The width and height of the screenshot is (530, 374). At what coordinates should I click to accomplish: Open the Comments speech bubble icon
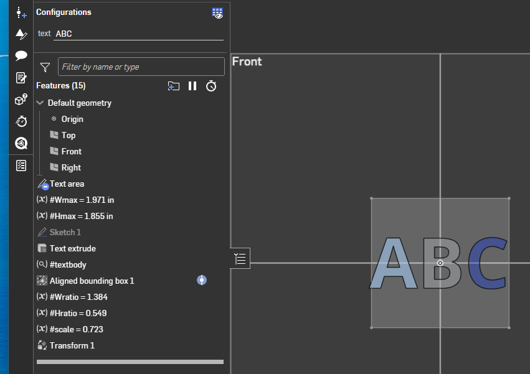pyautogui.click(x=21, y=55)
